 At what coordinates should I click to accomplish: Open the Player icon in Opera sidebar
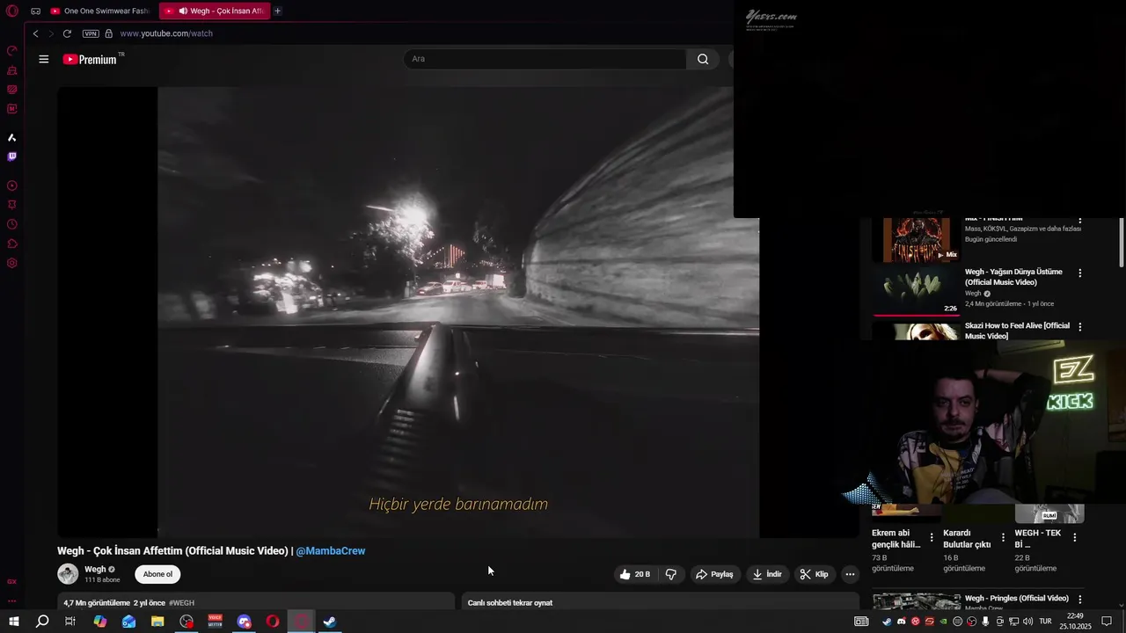12,186
